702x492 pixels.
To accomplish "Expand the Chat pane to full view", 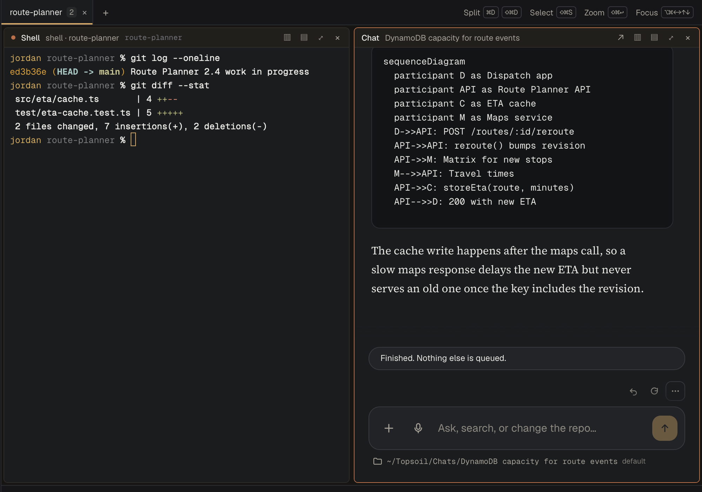I will click(671, 38).
